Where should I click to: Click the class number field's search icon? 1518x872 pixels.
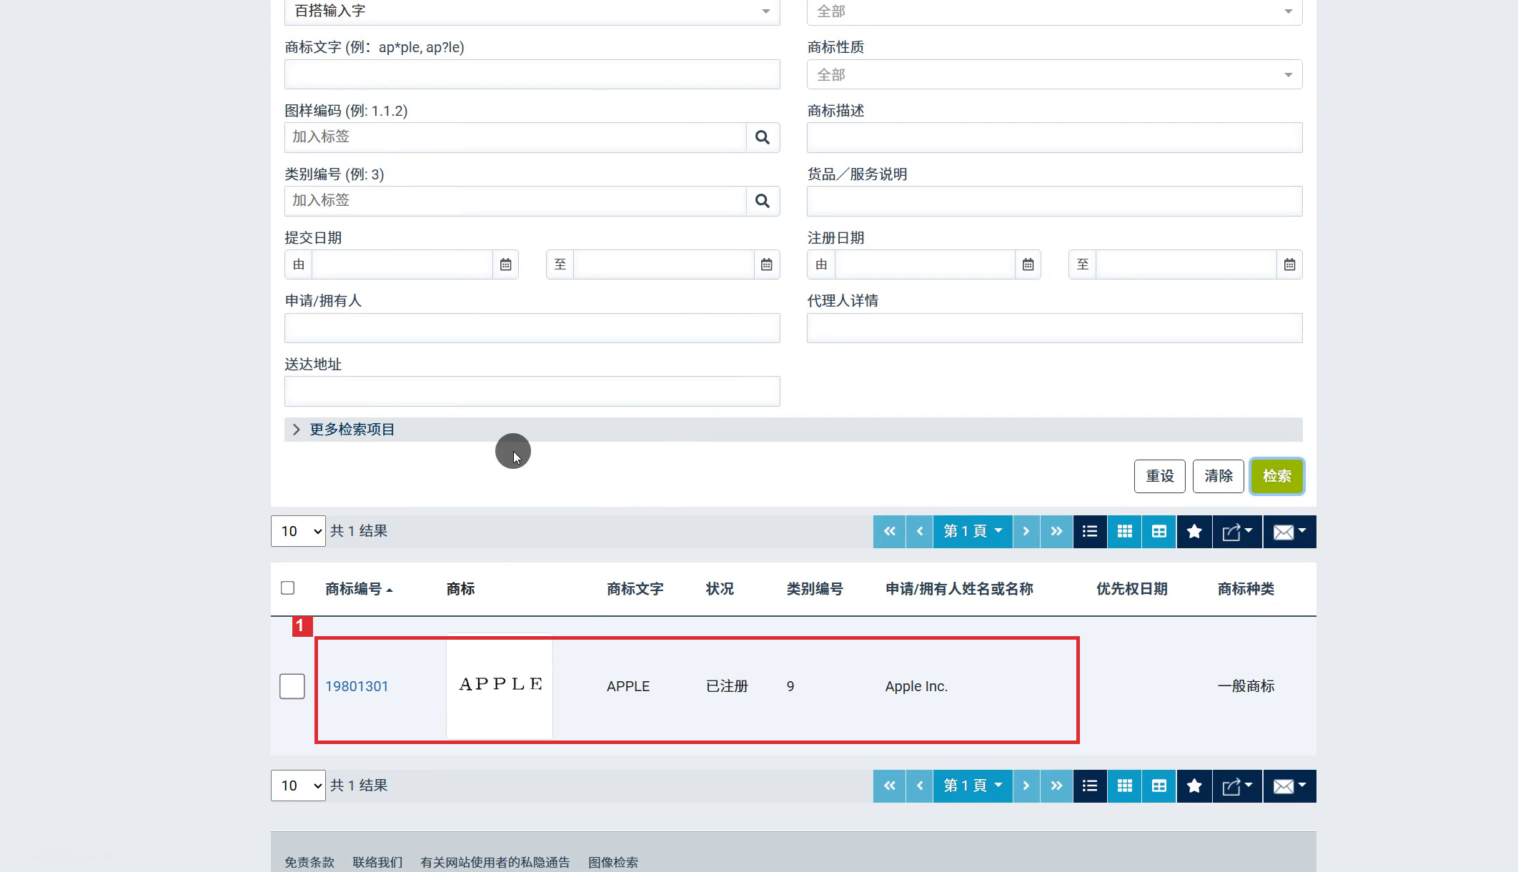tap(763, 201)
